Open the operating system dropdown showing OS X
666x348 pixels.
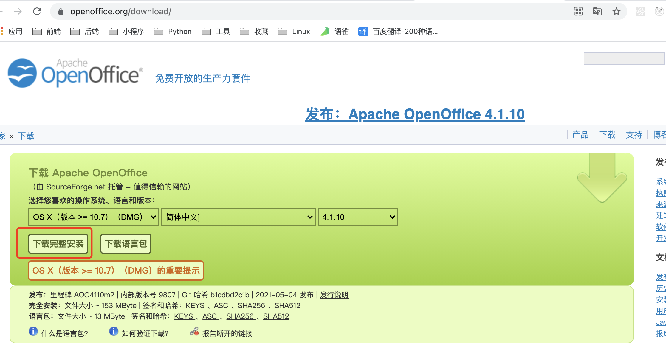point(93,217)
